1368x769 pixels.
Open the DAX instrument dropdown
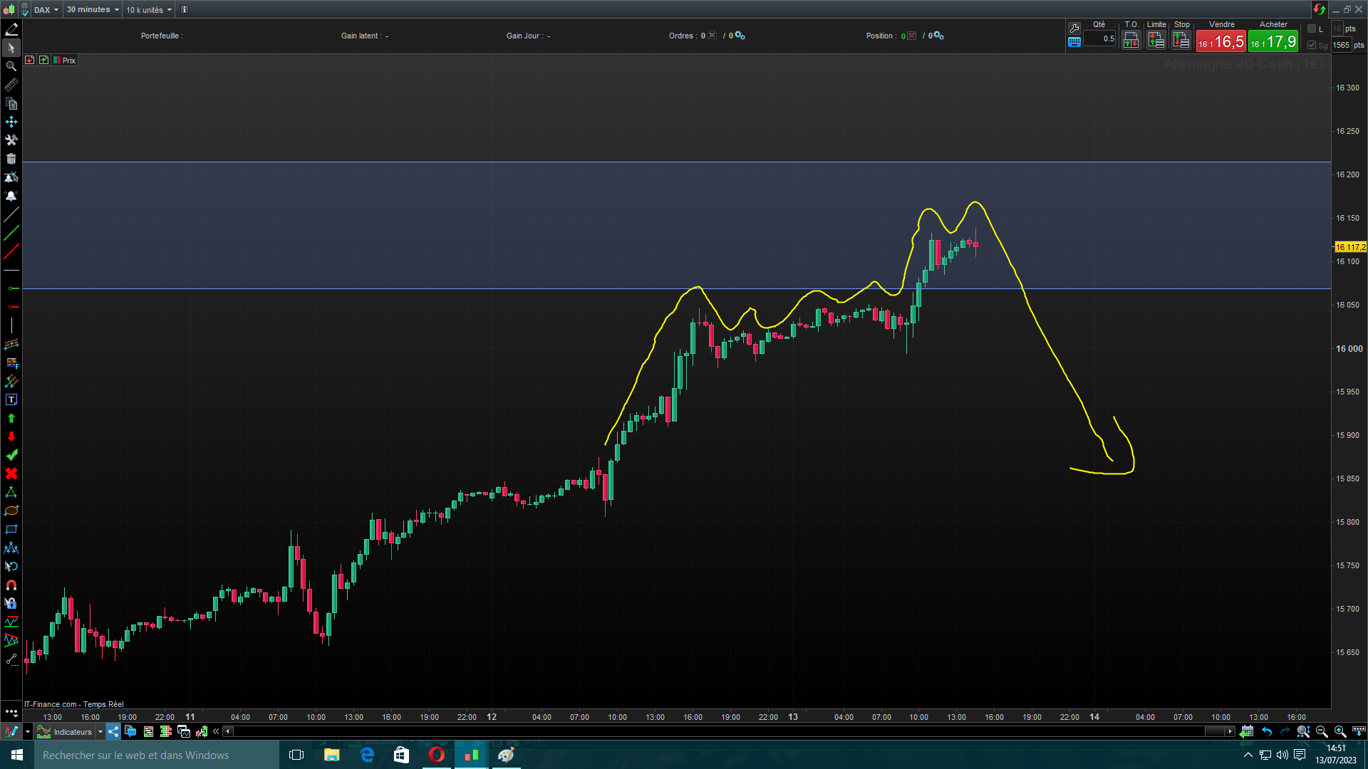(x=46, y=10)
